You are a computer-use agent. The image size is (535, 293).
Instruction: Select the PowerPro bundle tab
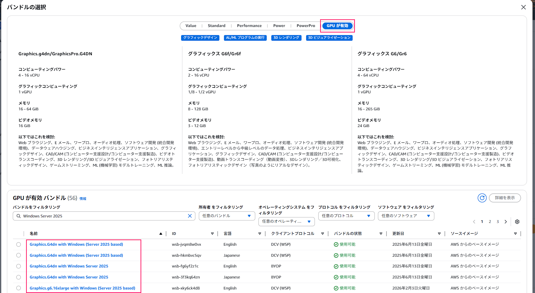pyautogui.click(x=306, y=26)
